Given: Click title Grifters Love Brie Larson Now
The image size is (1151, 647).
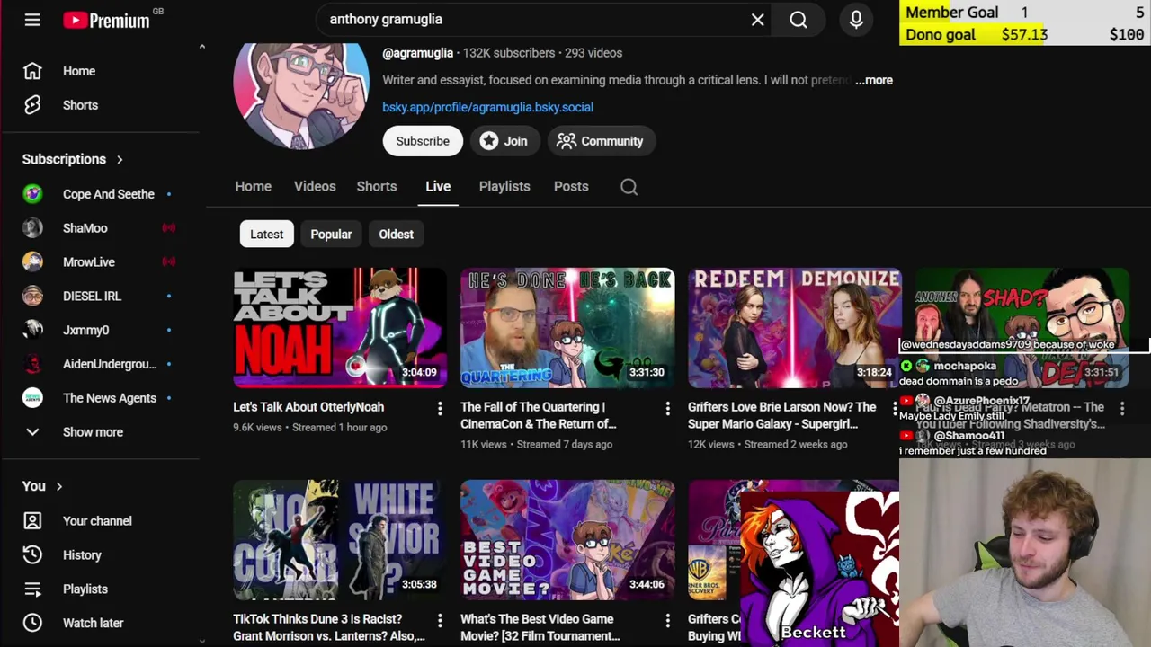Looking at the screenshot, I should [781, 415].
